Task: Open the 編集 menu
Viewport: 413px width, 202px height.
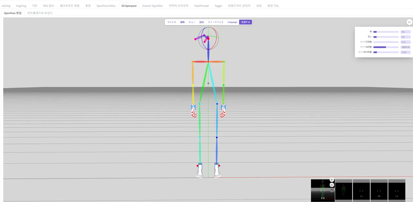Action: click(x=183, y=22)
